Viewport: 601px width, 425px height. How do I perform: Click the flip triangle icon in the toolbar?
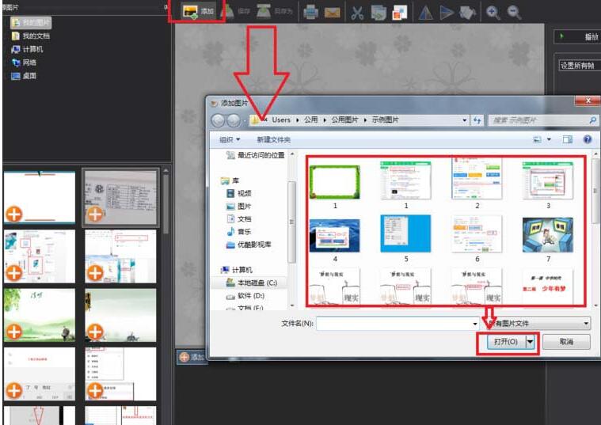click(x=425, y=13)
